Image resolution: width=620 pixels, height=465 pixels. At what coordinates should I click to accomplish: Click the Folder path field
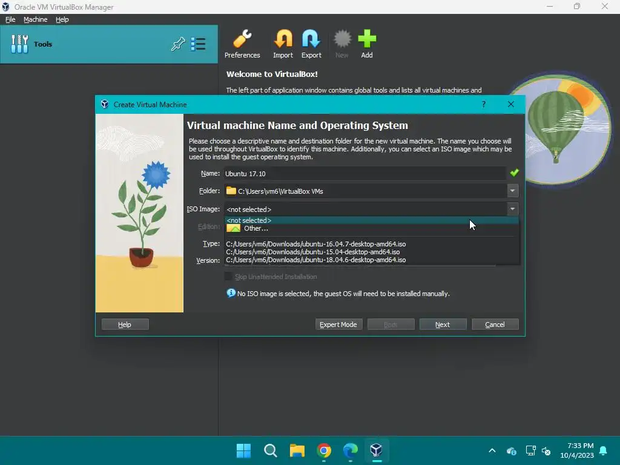[365, 191]
